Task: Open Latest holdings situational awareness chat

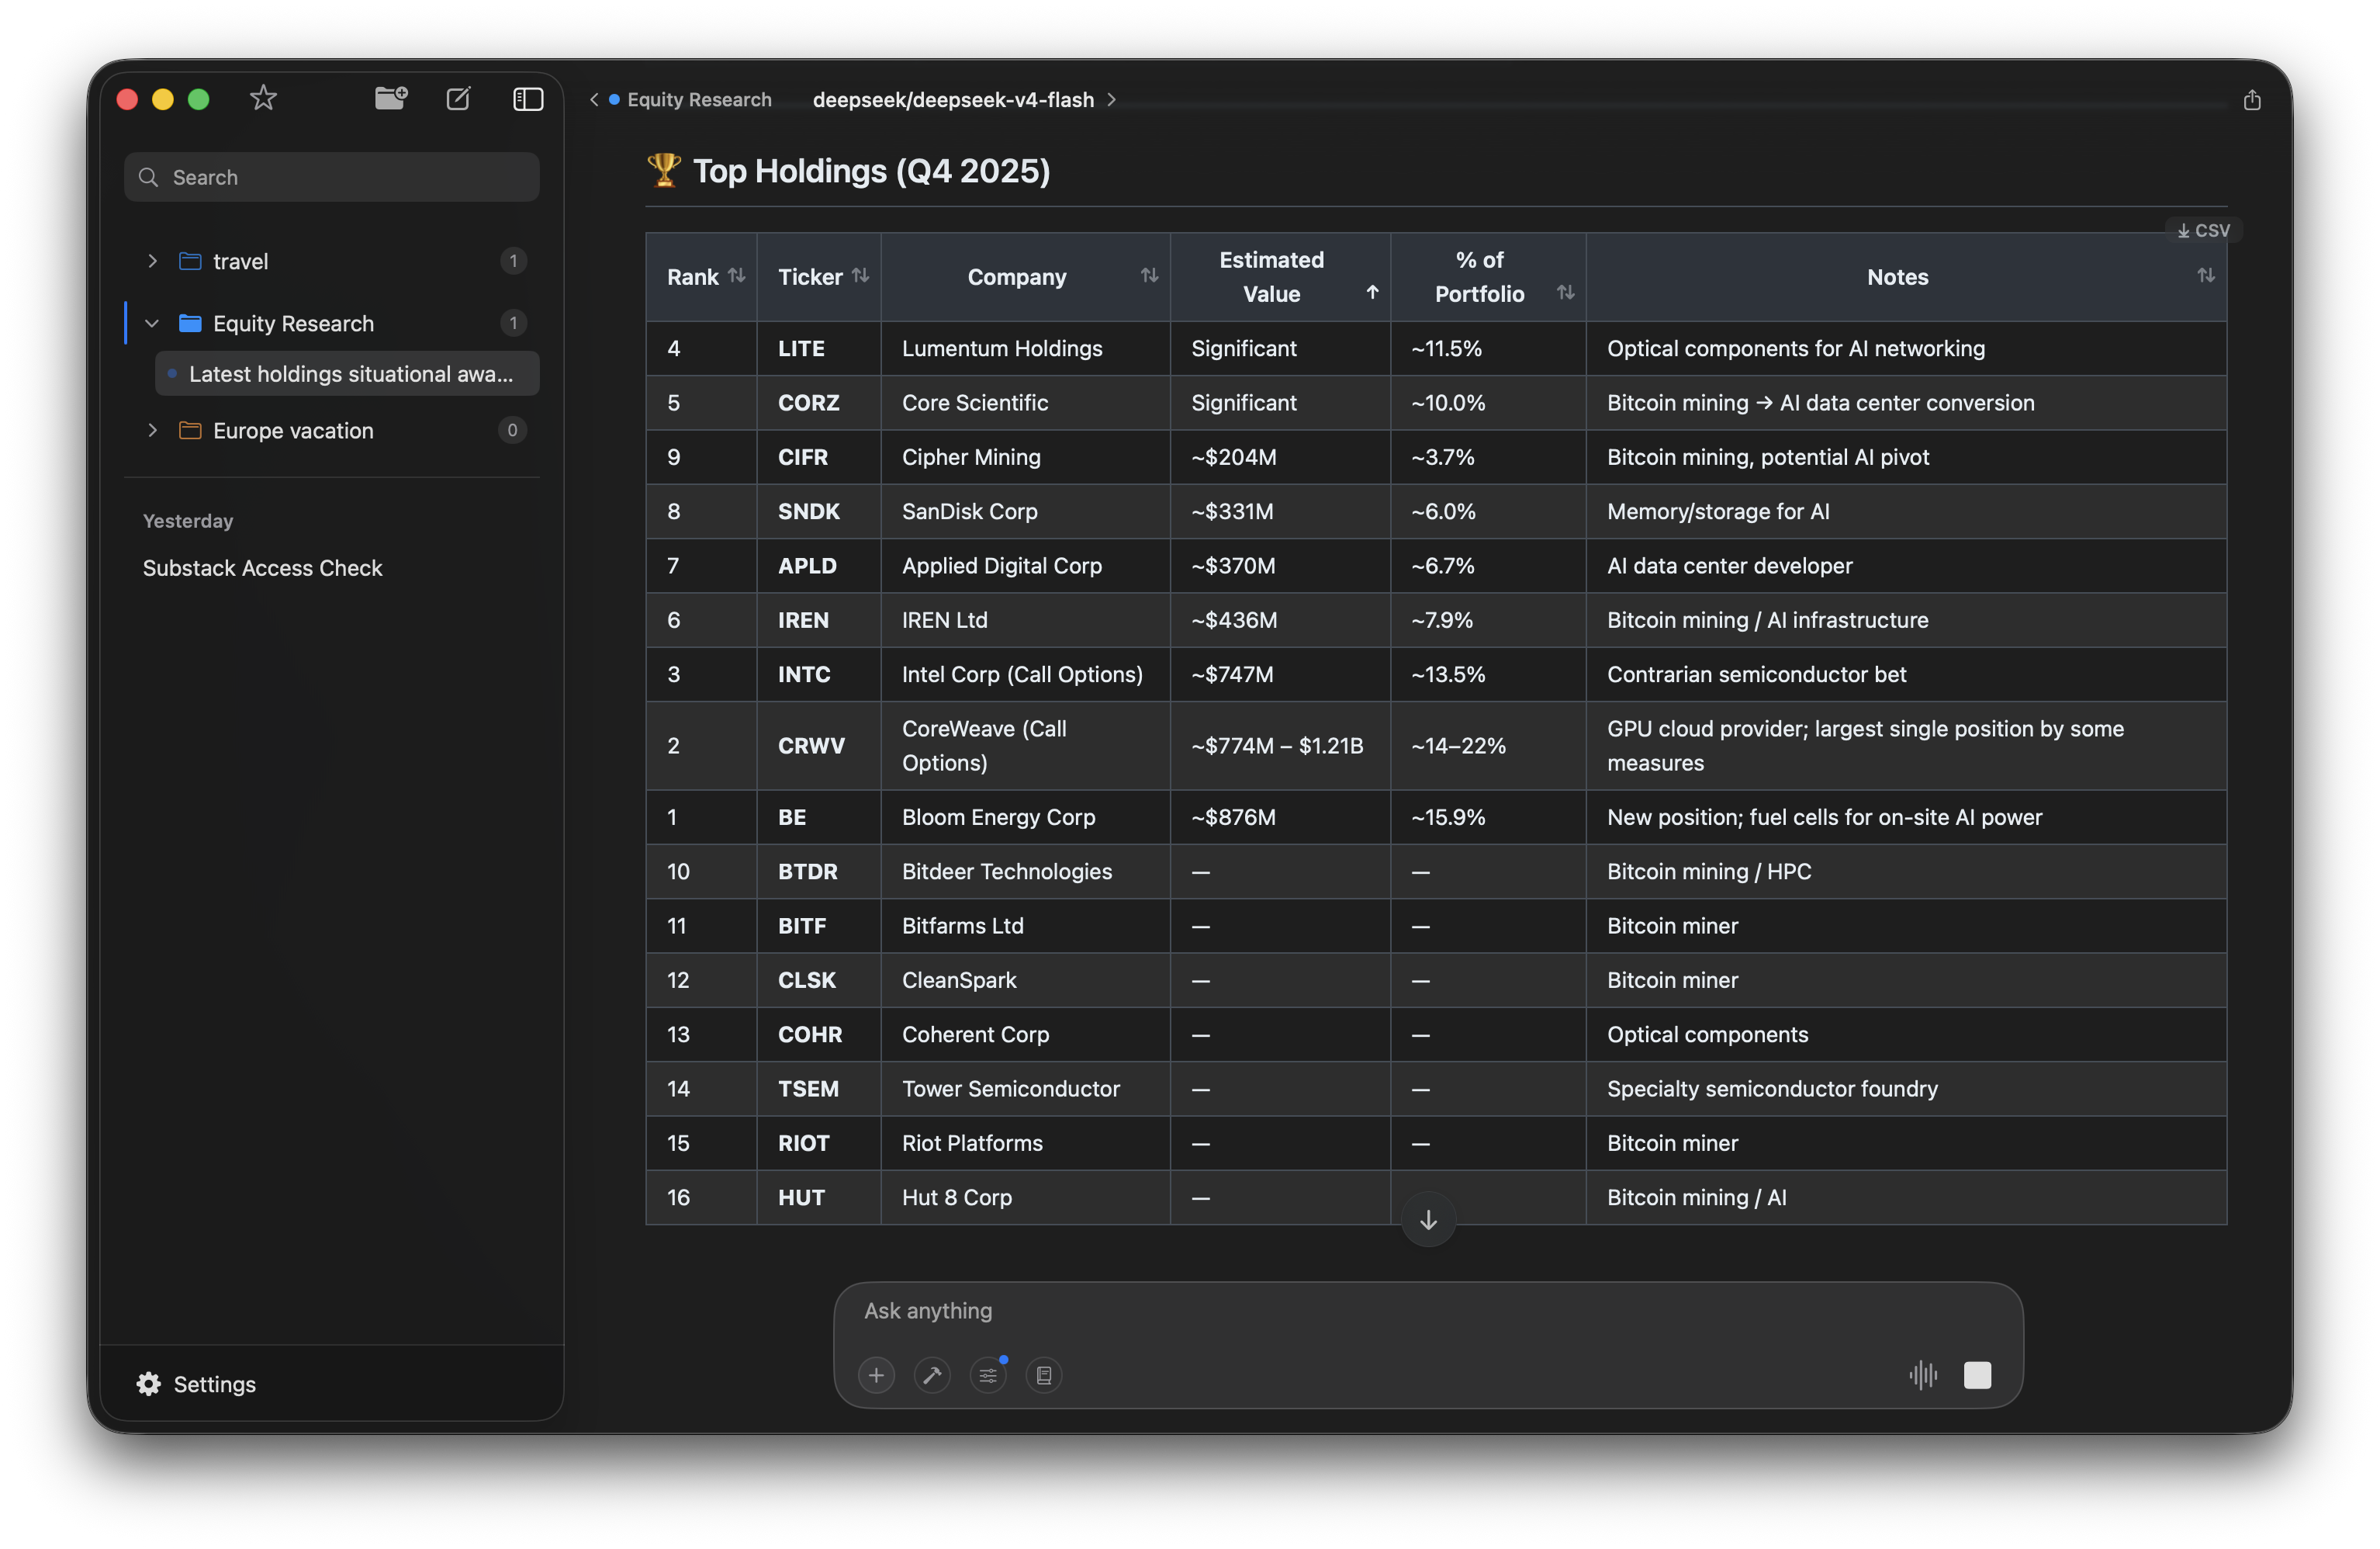Action: tap(347, 373)
